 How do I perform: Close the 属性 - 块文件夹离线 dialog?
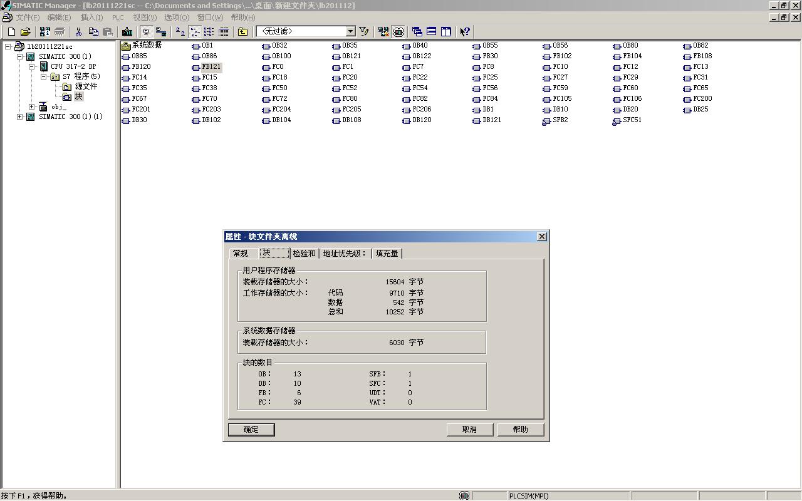tap(542, 236)
